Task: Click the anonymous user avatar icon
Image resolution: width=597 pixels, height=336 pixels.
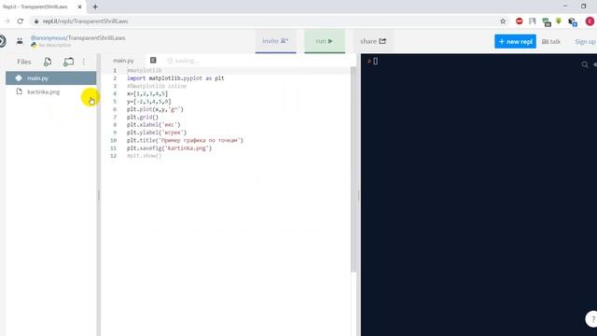Action: 20,41
